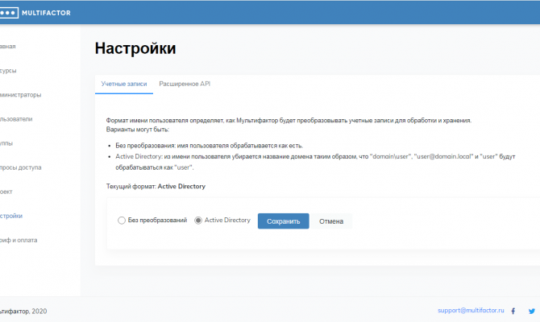Open the 'Ресурсы' sidebar item

pyautogui.click(x=8, y=71)
